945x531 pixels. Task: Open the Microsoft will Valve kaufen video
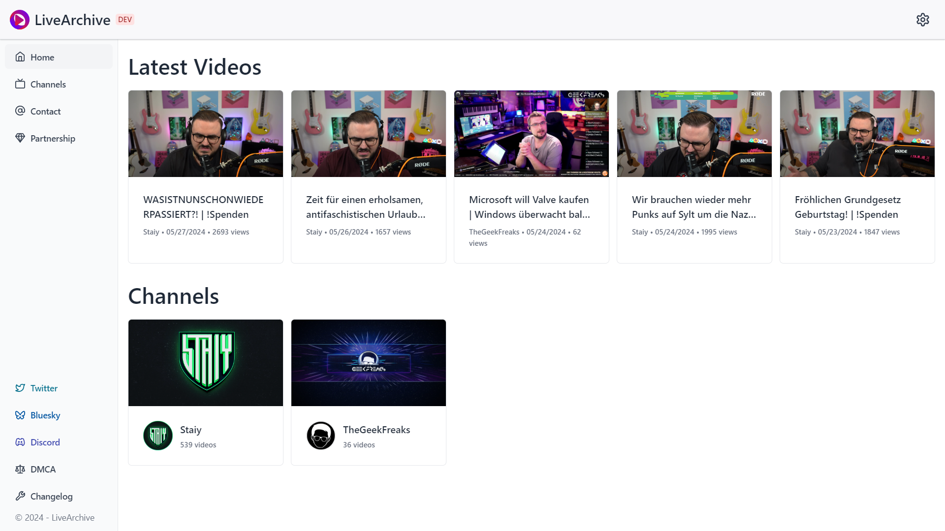click(531, 133)
